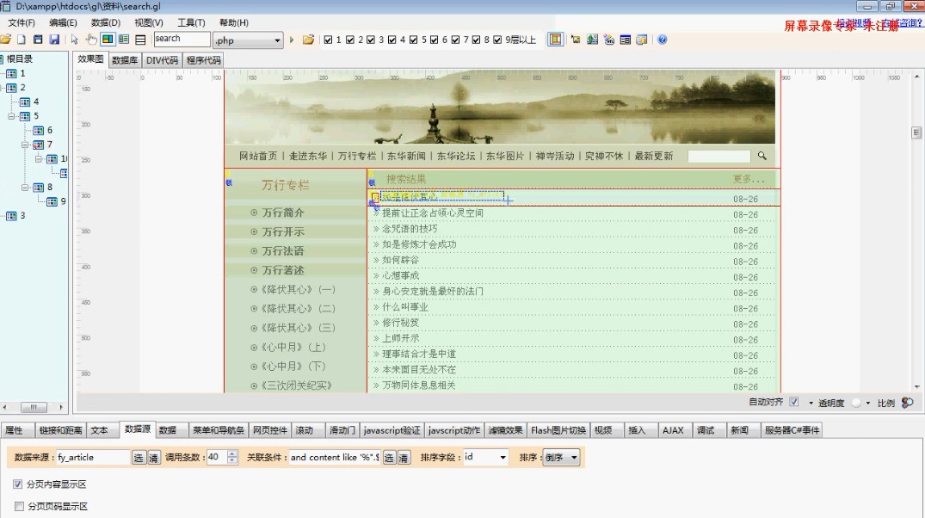Switch to the 程序代码 tab

coord(204,60)
